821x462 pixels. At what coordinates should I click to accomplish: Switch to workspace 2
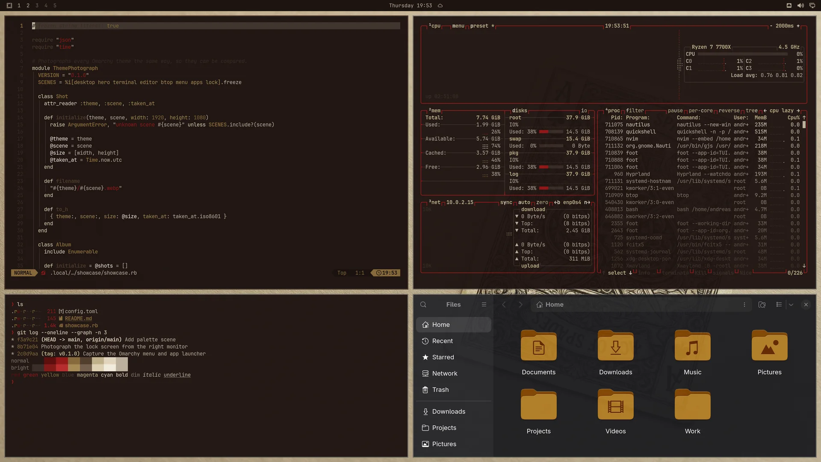[28, 6]
